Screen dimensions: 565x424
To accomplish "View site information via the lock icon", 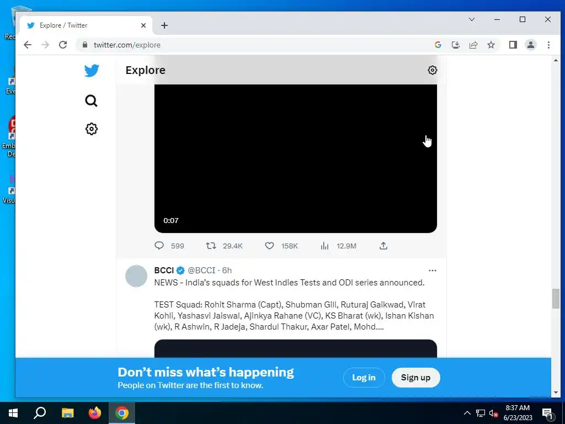I will tap(84, 45).
